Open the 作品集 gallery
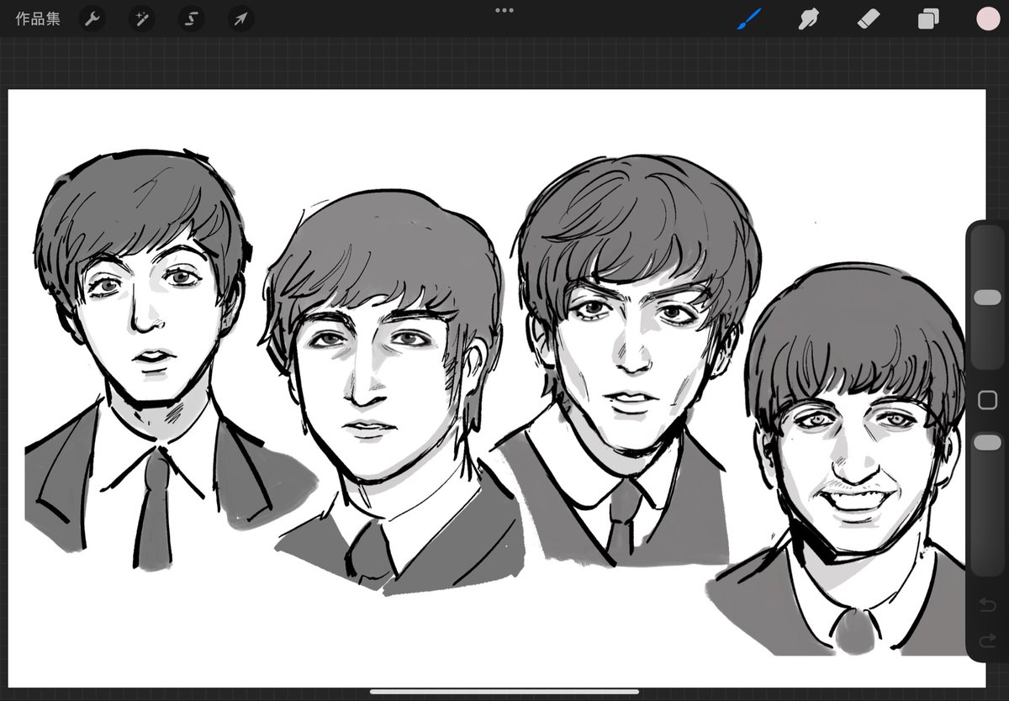 click(x=38, y=19)
